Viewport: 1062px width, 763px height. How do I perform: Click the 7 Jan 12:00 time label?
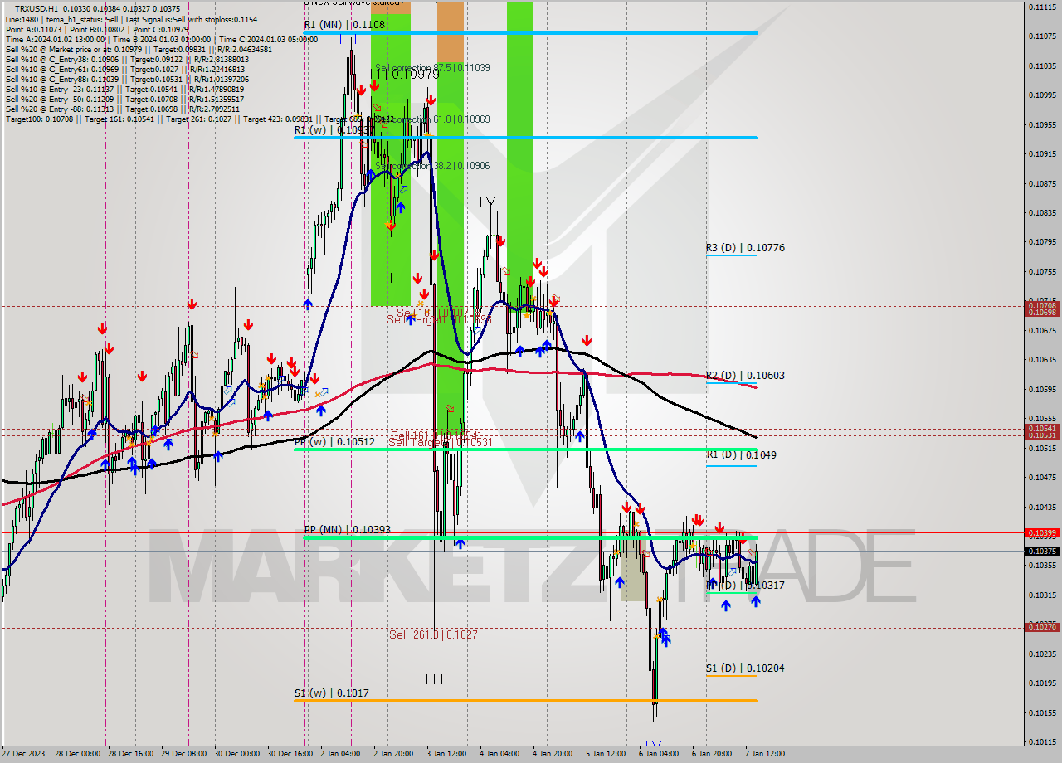click(x=765, y=754)
